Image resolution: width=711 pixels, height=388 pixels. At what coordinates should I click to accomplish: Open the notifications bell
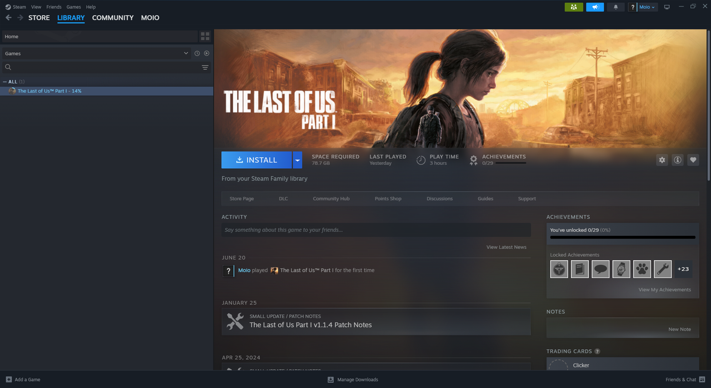615,7
